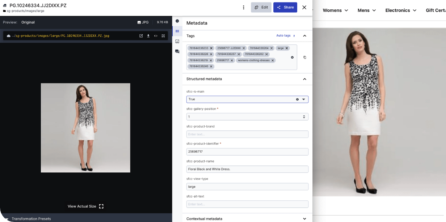Open the embed code brackets icon

click(156, 36)
